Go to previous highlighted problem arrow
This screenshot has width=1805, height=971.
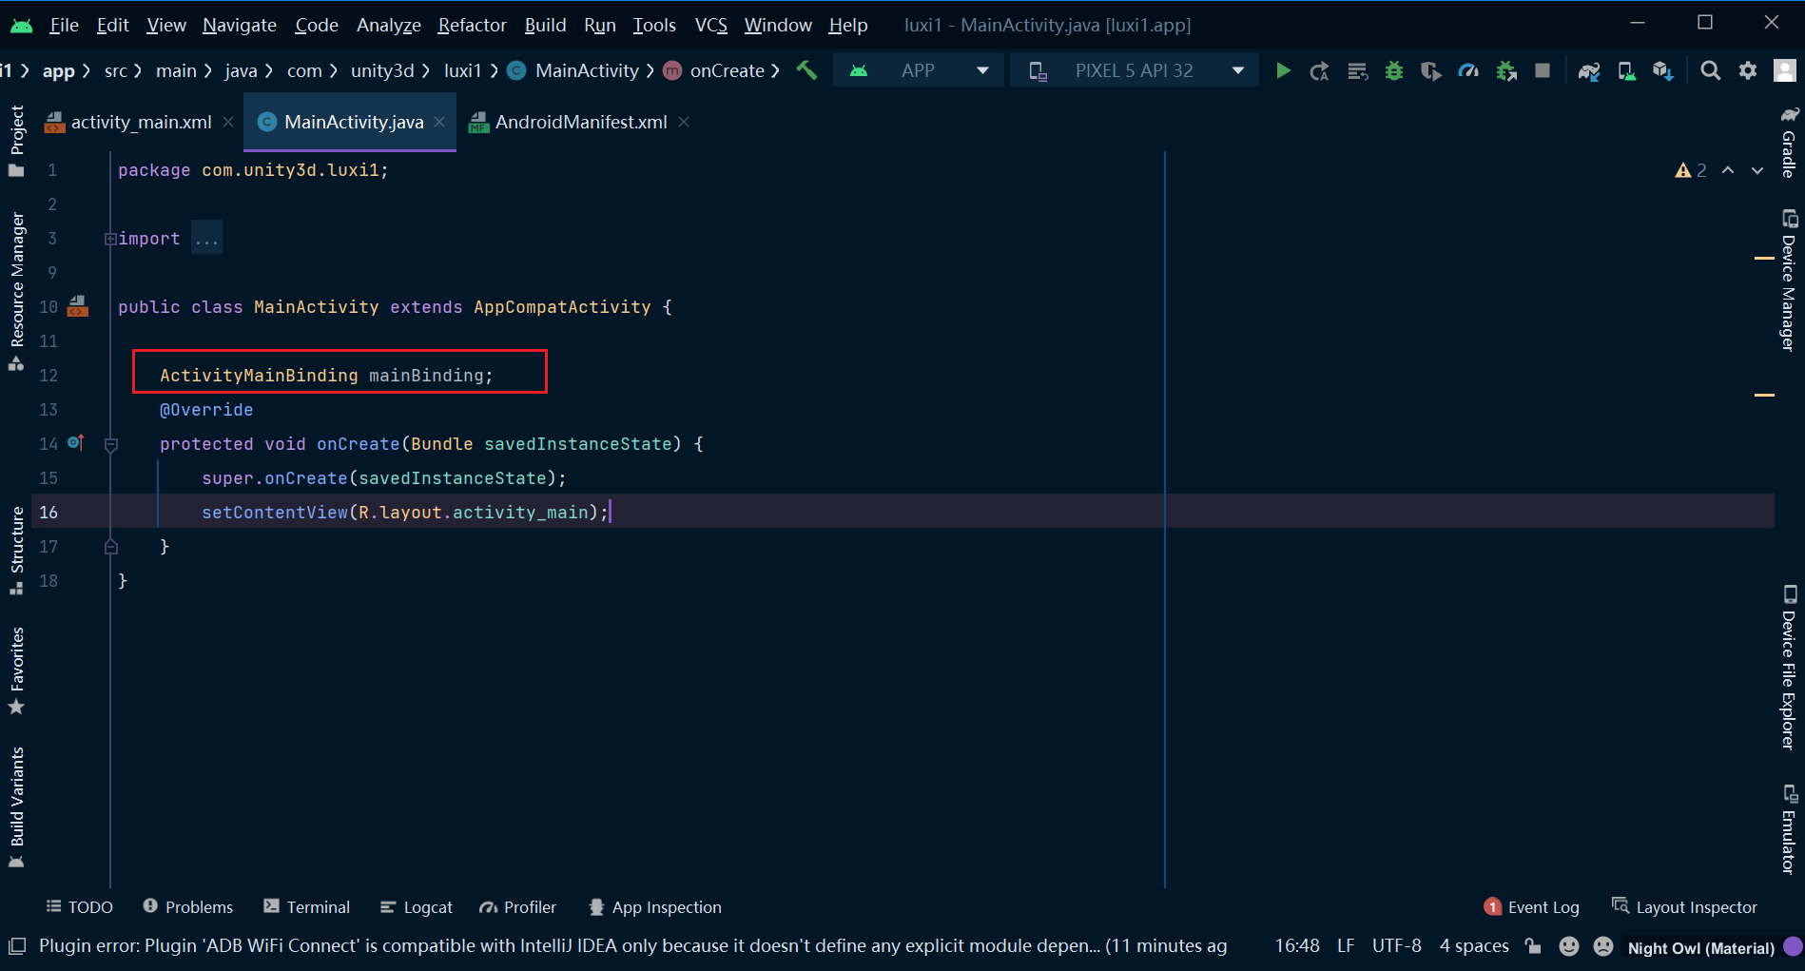coord(1728,170)
